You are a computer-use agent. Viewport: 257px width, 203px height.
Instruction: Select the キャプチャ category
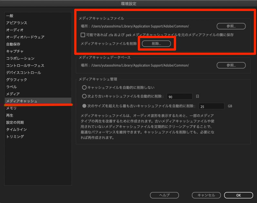(x=15, y=51)
